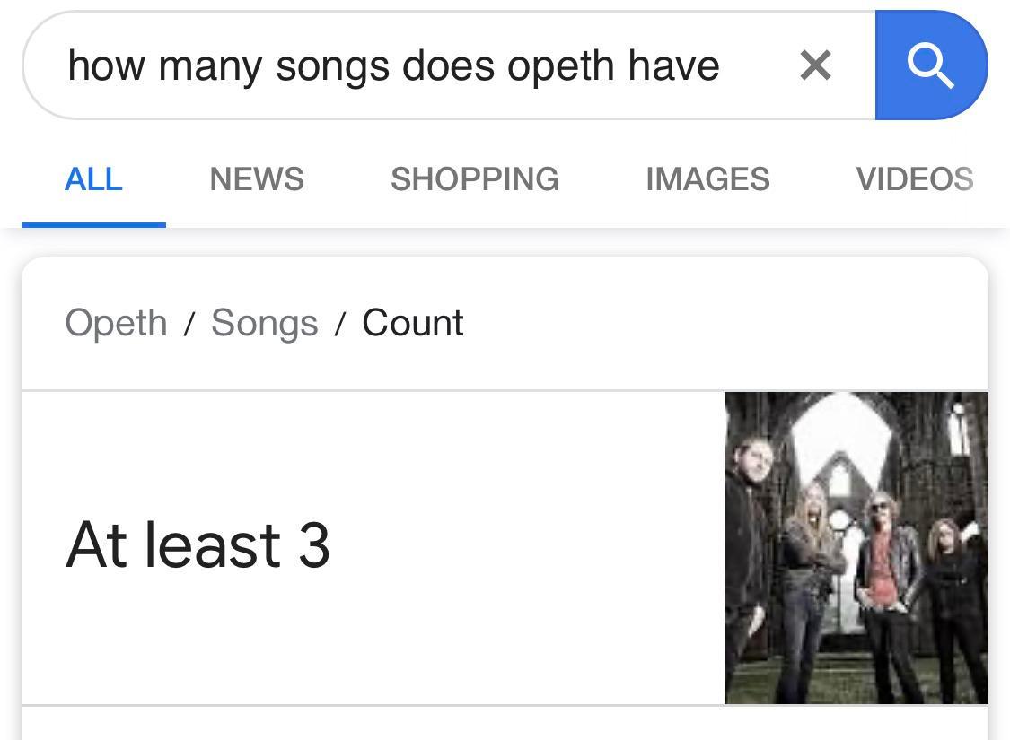
Task: Tap the magnifying glass to search again
Action: (931, 65)
